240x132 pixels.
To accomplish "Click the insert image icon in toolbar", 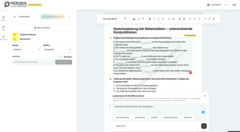I will pos(184,19).
